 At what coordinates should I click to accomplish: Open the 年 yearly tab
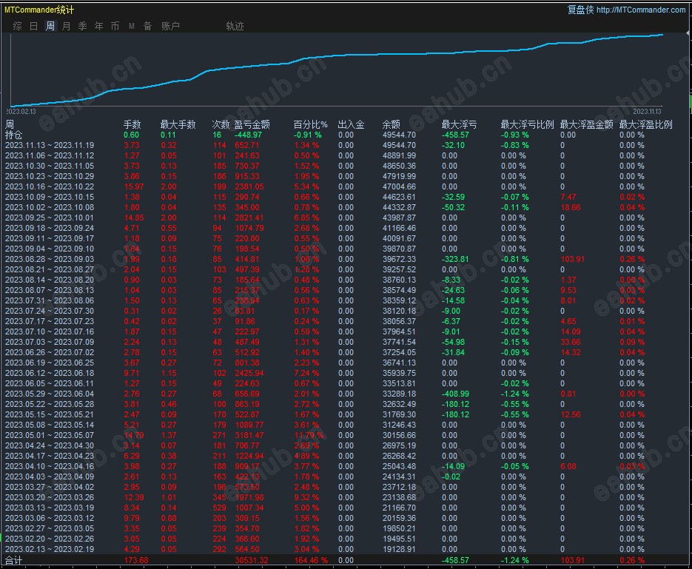(99, 26)
